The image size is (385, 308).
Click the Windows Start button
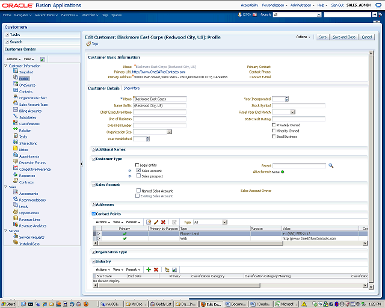pyautogui.click(x=9, y=304)
